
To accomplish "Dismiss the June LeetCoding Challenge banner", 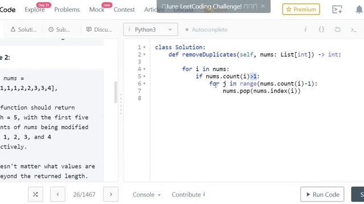I will [x=263, y=6].
